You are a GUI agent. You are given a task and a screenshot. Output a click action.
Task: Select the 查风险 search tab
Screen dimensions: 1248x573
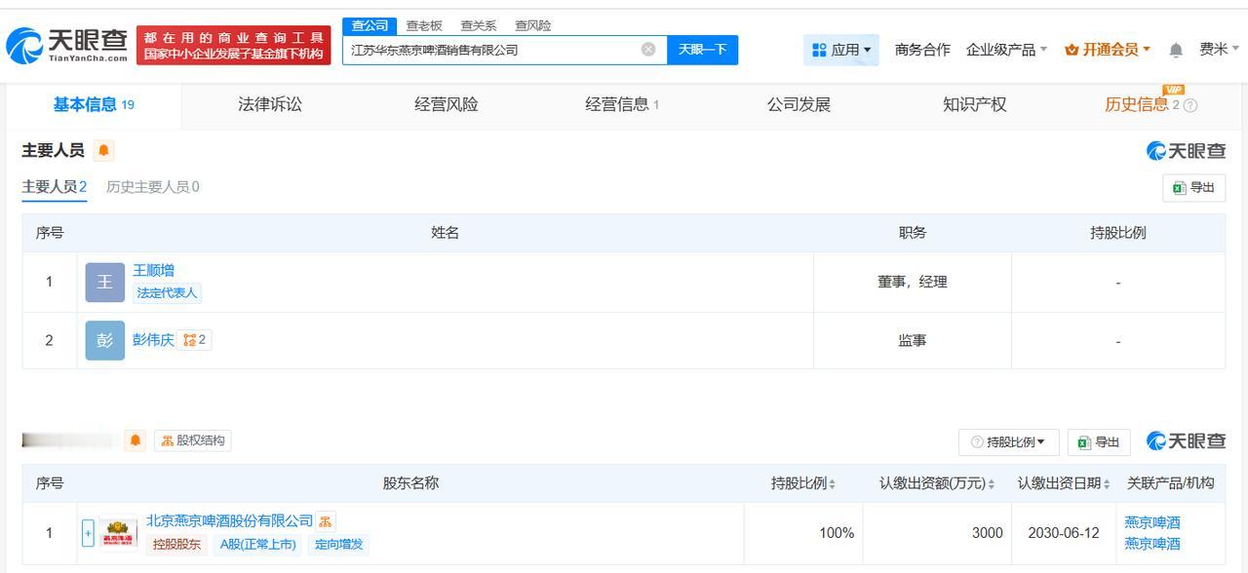[x=533, y=26]
